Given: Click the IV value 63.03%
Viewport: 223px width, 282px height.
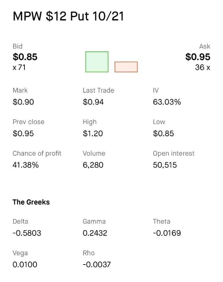Looking at the screenshot, I should [x=167, y=102].
